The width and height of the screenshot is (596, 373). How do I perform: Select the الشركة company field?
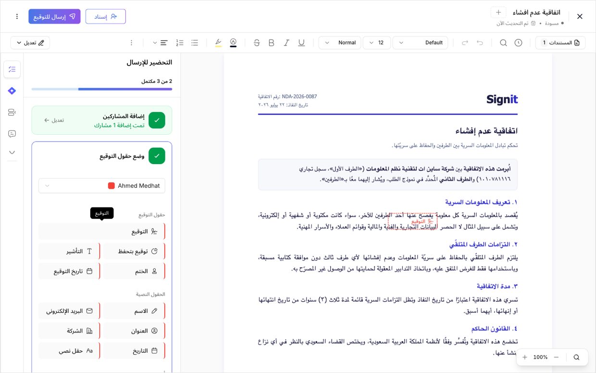[69, 331]
